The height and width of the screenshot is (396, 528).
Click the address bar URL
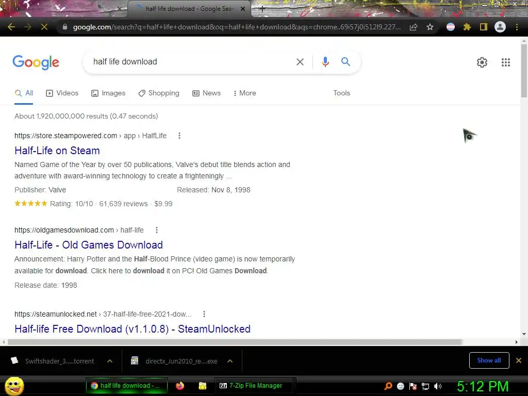(237, 27)
